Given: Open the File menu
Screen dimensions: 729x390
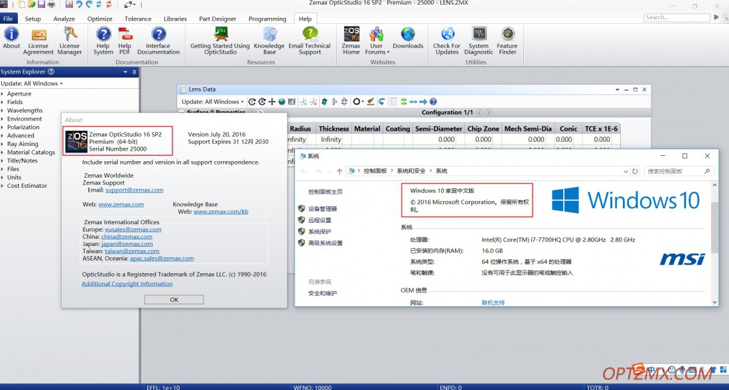Looking at the screenshot, I should [9, 19].
